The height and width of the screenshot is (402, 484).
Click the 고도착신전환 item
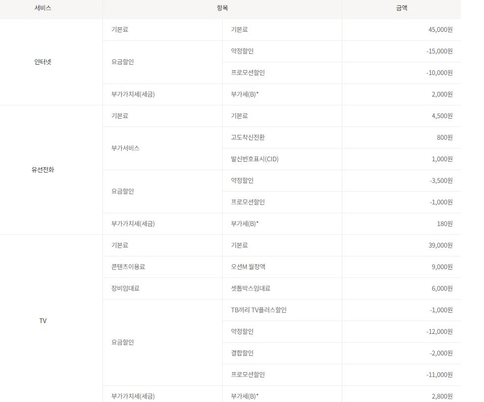(x=248, y=137)
